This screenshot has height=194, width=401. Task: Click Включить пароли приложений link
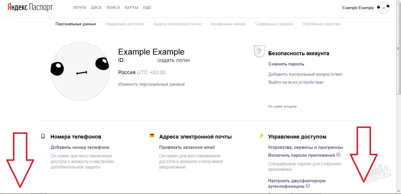click(302, 155)
